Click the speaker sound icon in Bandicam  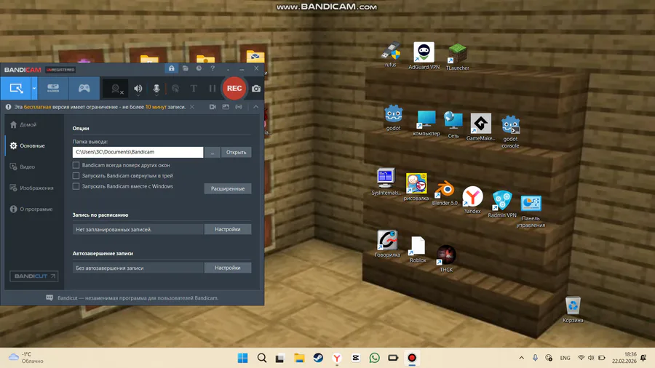click(x=138, y=87)
